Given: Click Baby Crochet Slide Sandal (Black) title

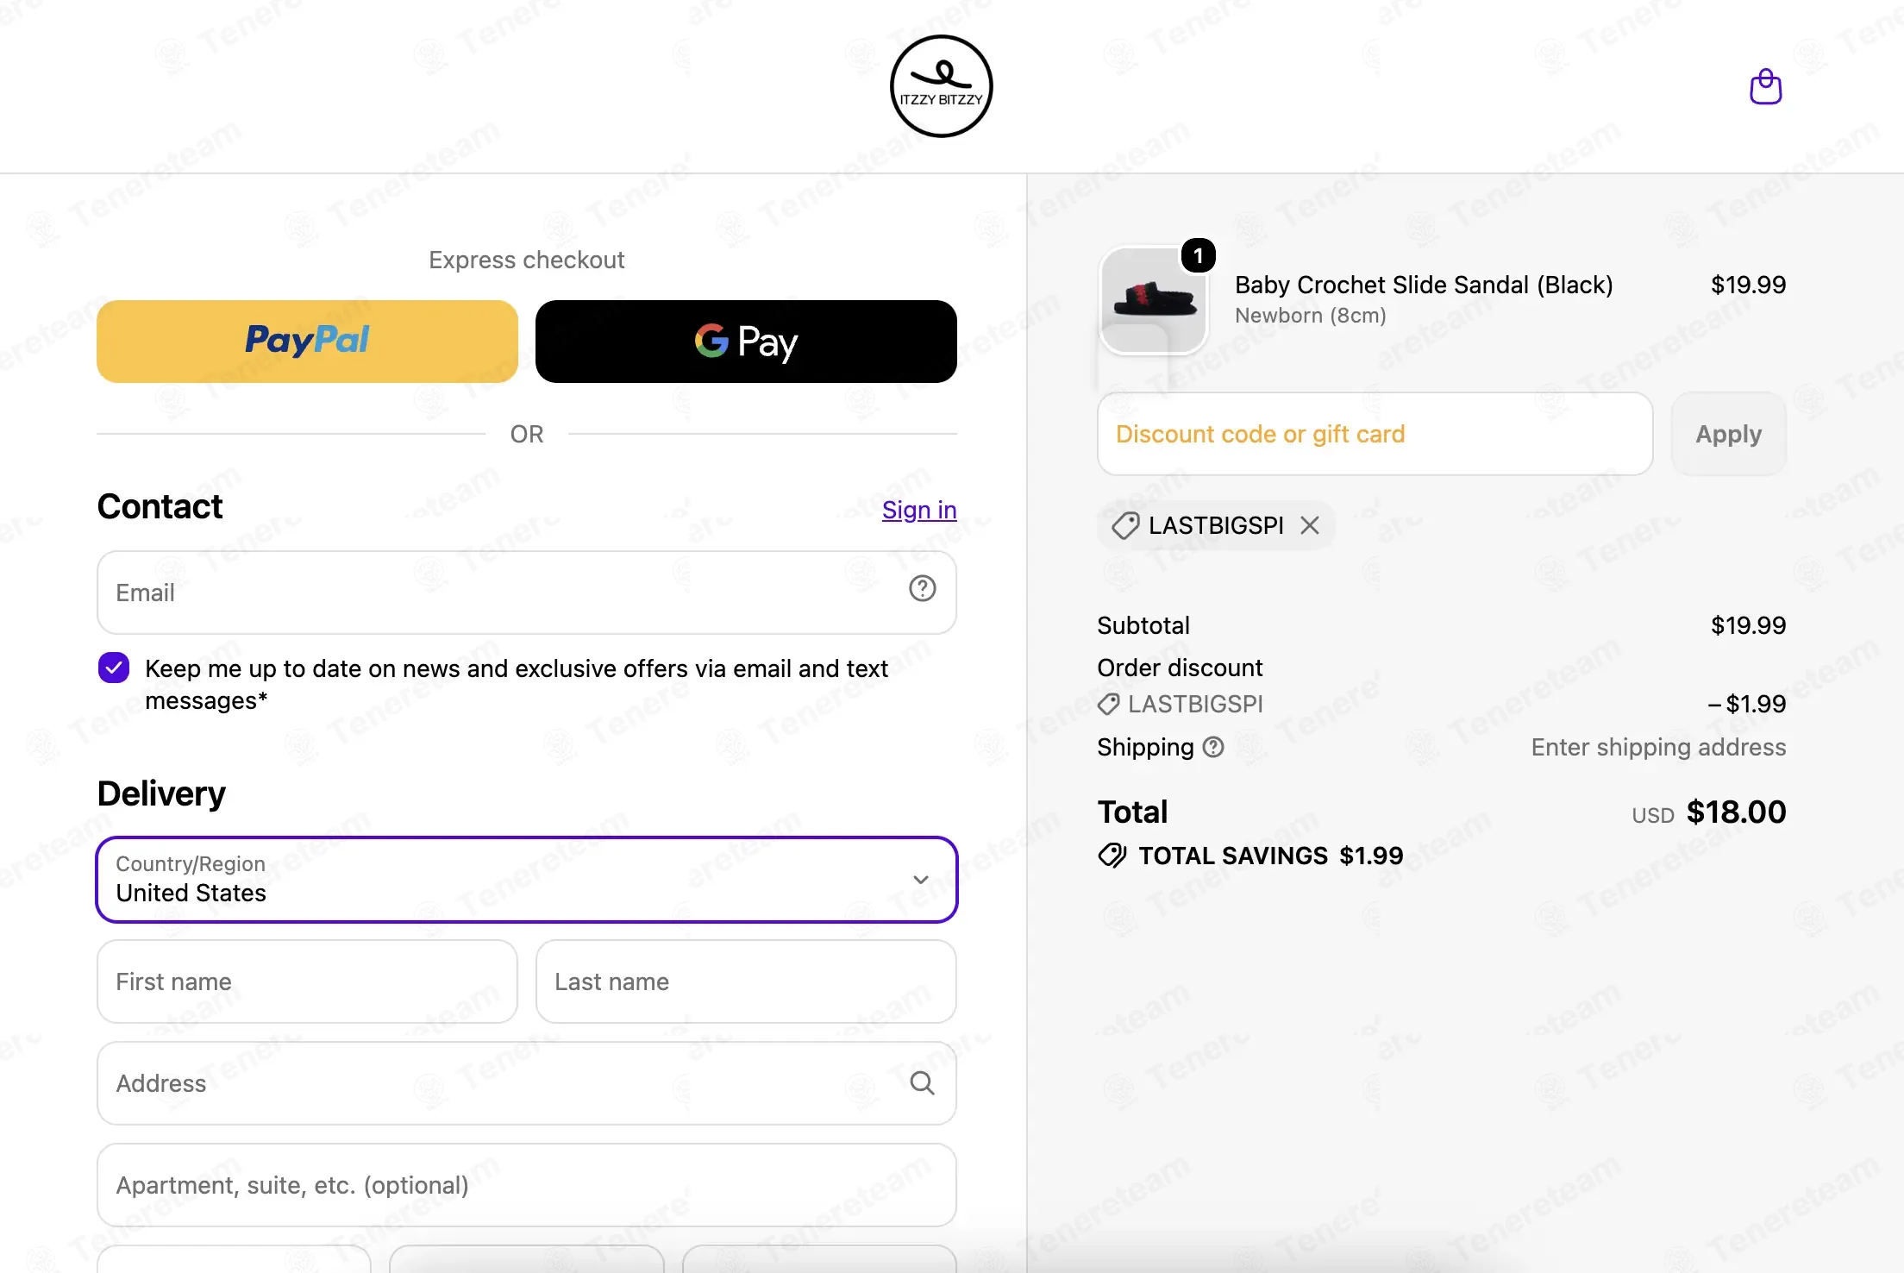Looking at the screenshot, I should point(1424,285).
